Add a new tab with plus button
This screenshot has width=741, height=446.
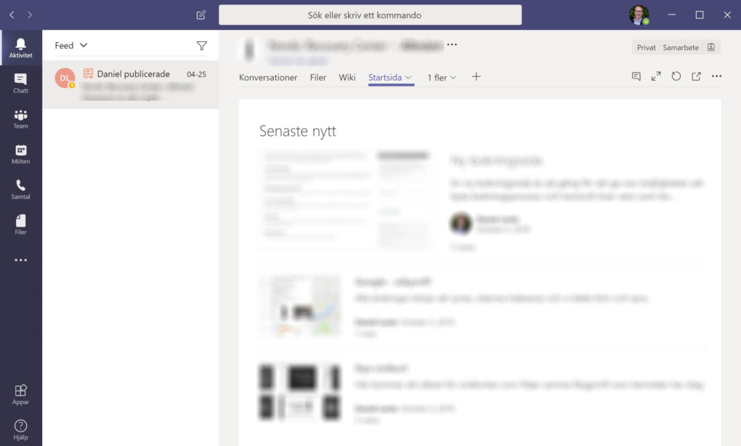pos(477,77)
